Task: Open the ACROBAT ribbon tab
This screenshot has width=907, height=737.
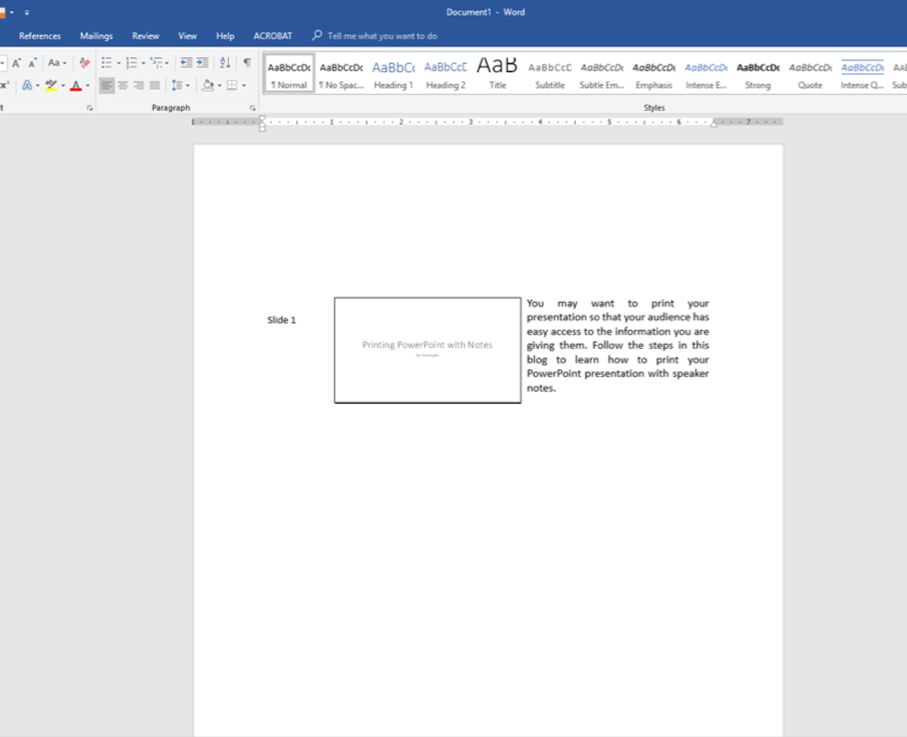Action: [x=272, y=35]
